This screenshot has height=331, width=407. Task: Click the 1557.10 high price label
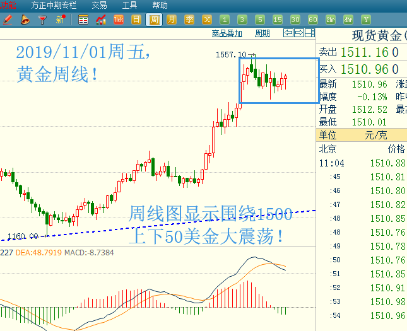[231, 55]
